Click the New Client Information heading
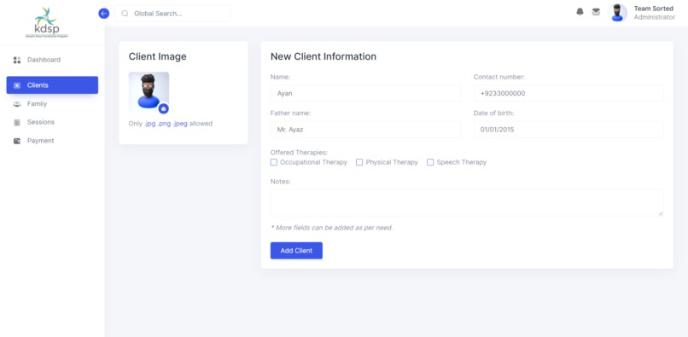688x337 pixels. click(323, 56)
